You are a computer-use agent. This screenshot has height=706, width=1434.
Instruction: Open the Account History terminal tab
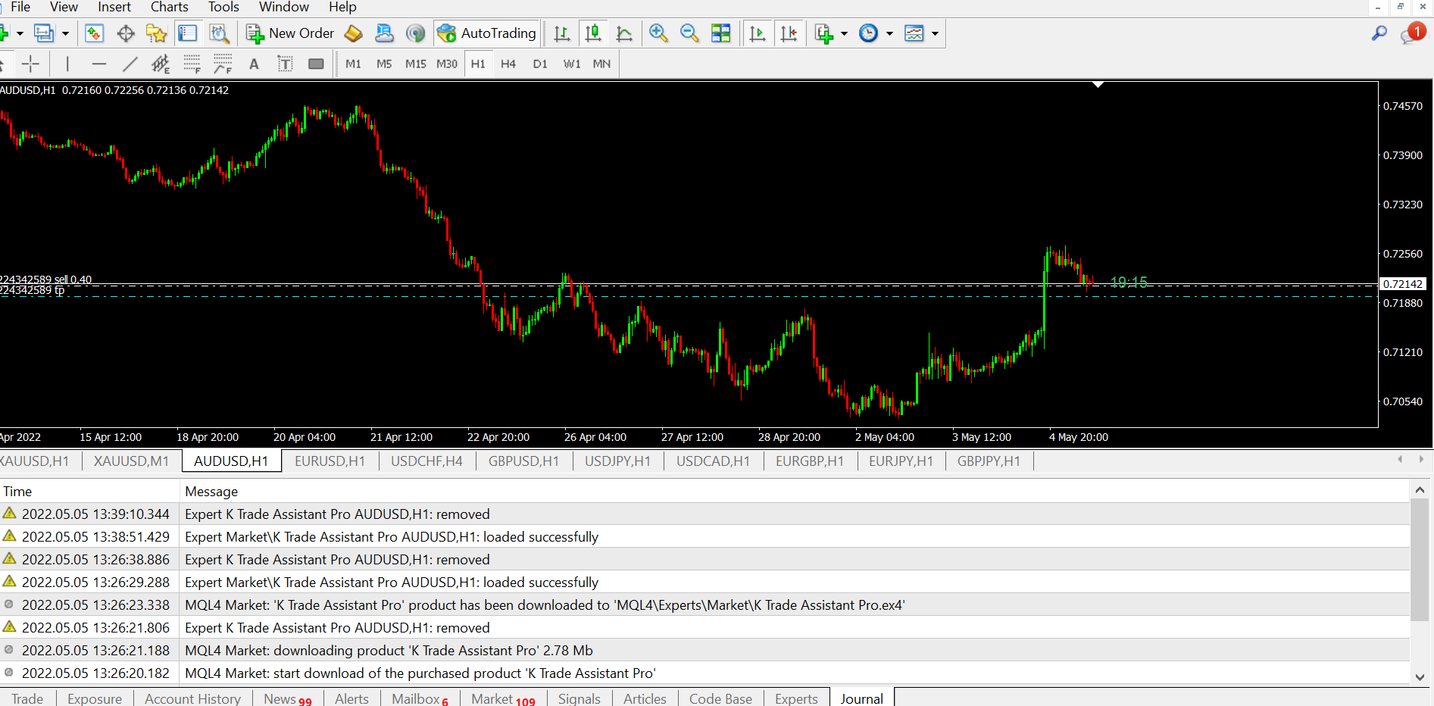click(192, 698)
